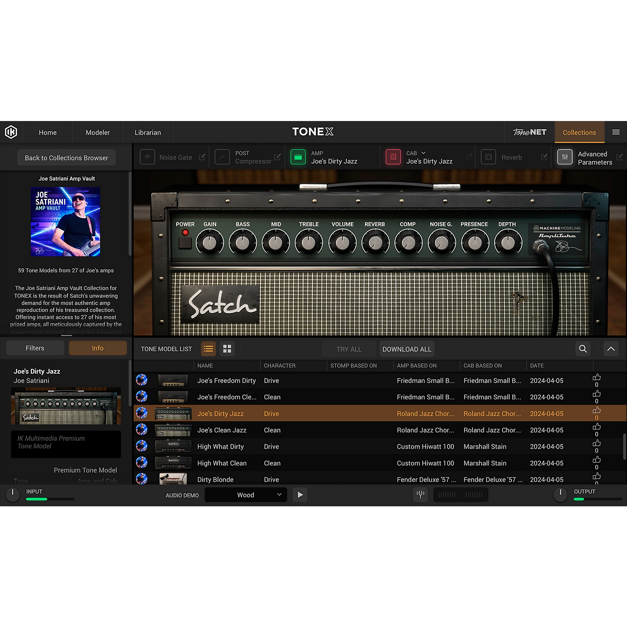Like High What Dirty thumbs-up icon
The width and height of the screenshot is (627, 627).
point(597,443)
